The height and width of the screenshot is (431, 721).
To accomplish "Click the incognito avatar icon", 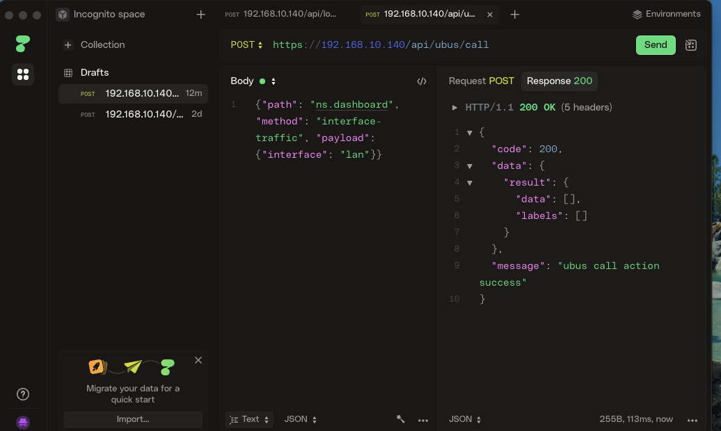I will click(22, 421).
